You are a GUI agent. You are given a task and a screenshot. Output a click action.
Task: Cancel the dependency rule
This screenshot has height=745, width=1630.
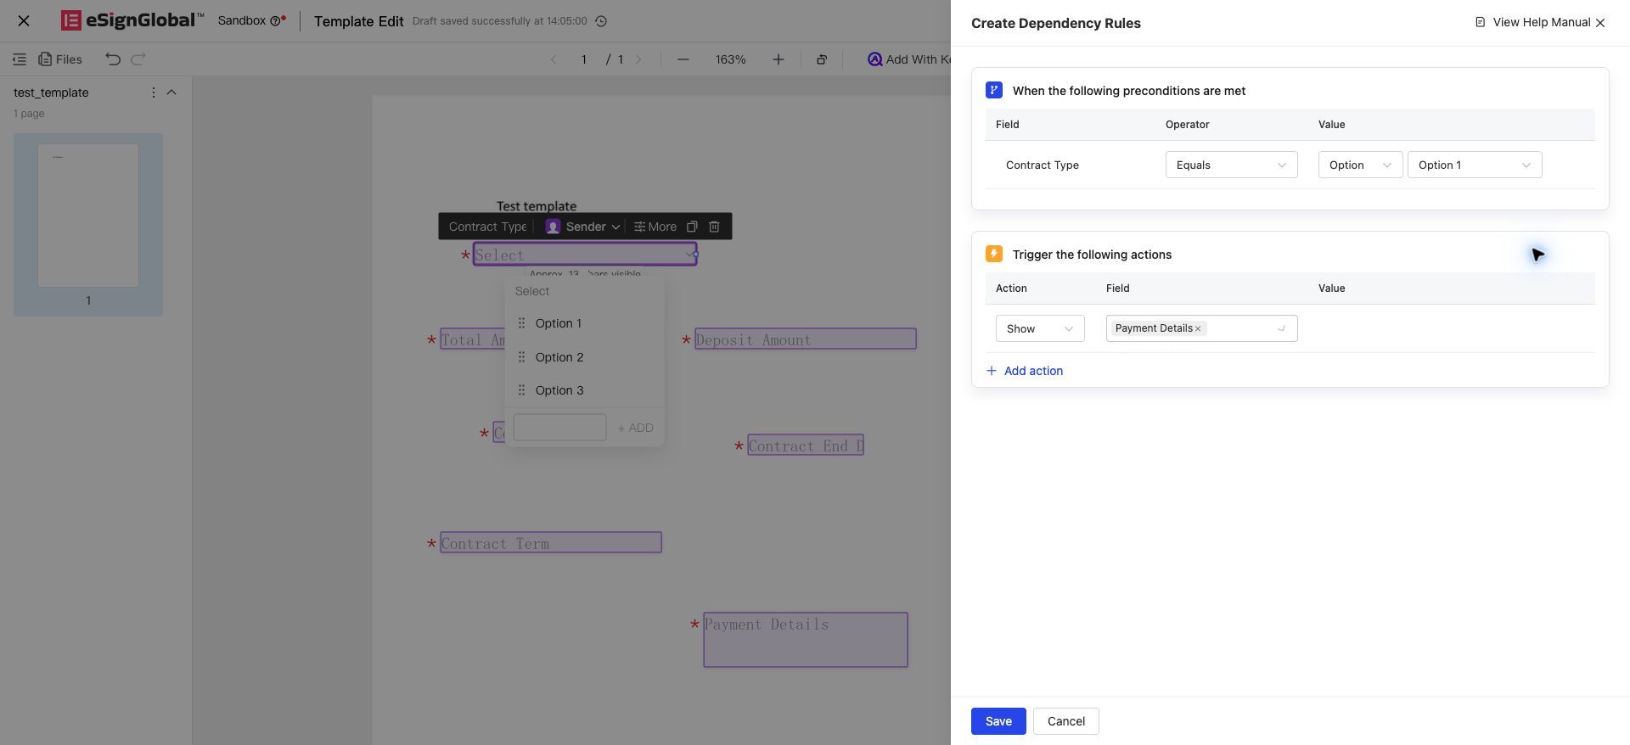[x=1066, y=721]
